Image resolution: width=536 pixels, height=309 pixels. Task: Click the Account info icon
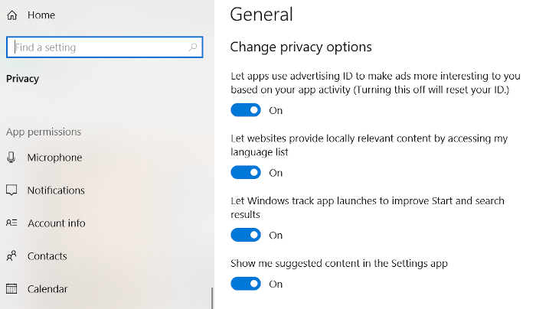point(12,223)
